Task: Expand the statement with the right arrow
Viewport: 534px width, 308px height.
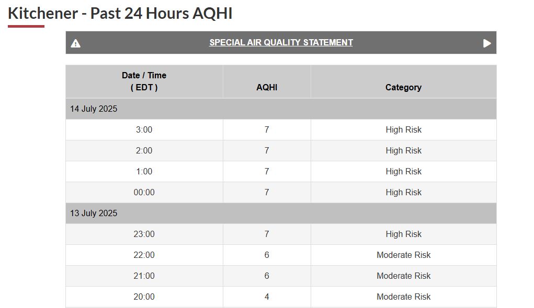Action: (x=487, y=43)
